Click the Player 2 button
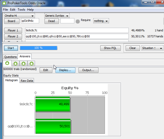The height and width of the screenshot is (139, 164). click(x=13, y=36)
